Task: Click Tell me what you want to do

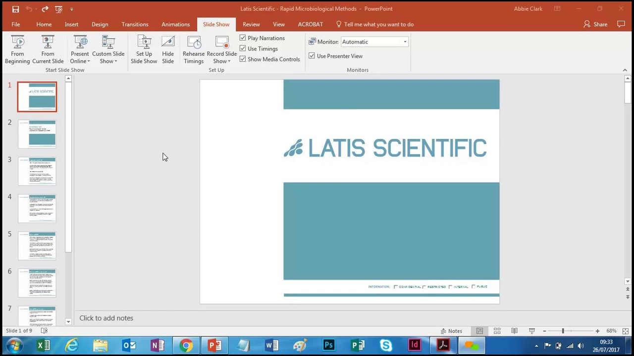Action: [374, 24]
